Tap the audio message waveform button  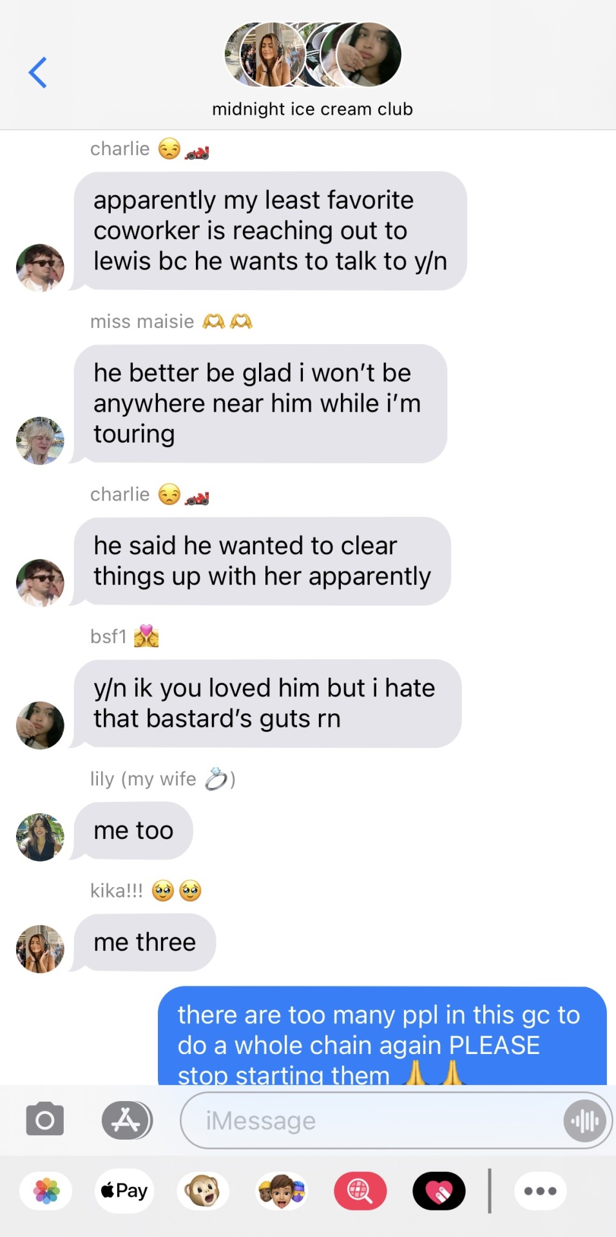point(584,1121)
